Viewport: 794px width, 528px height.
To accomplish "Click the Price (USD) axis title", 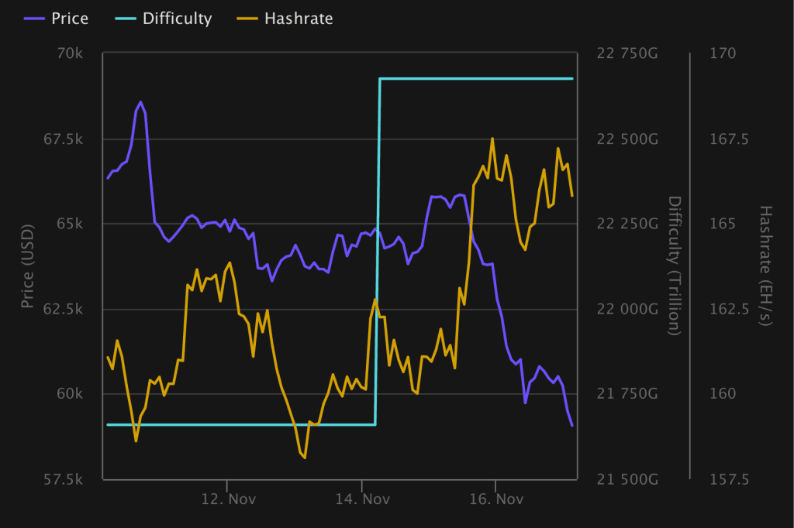I will pos(28,266).
